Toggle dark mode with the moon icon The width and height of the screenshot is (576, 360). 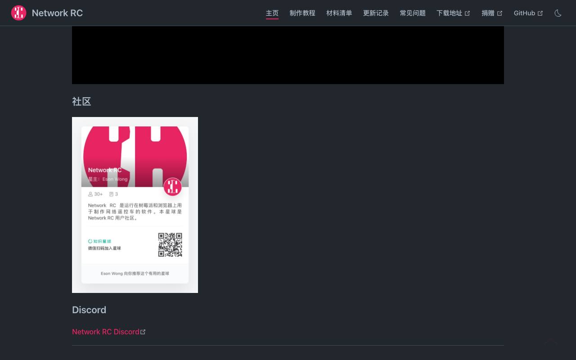[x=558, y=13]
